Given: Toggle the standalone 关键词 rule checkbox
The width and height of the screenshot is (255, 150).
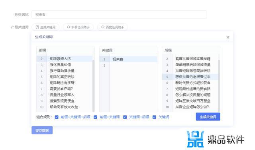Looking at the screenshot, I should (154, 117).
